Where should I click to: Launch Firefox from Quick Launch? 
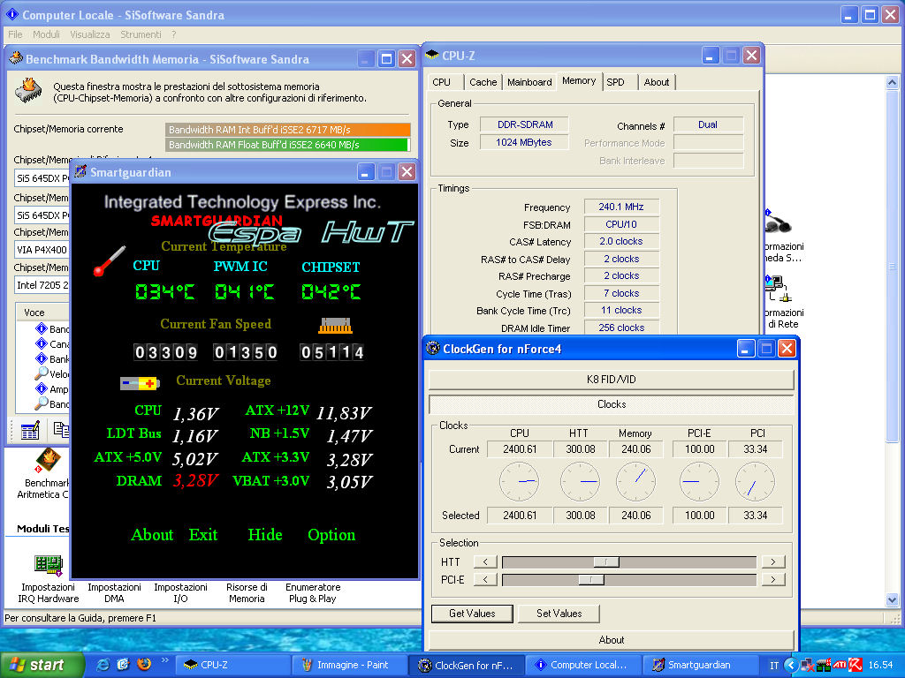pos(144,664)
